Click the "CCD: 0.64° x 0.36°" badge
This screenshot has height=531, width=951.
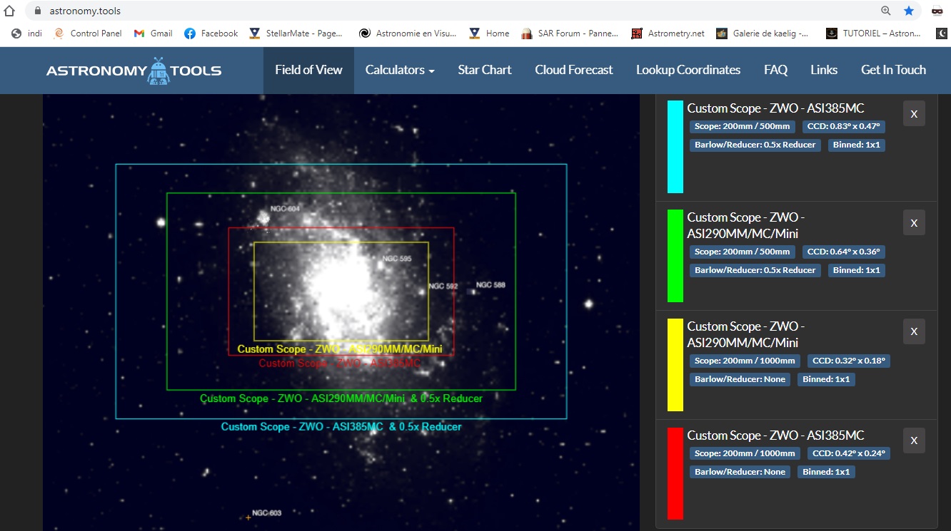tap(844, 252)
